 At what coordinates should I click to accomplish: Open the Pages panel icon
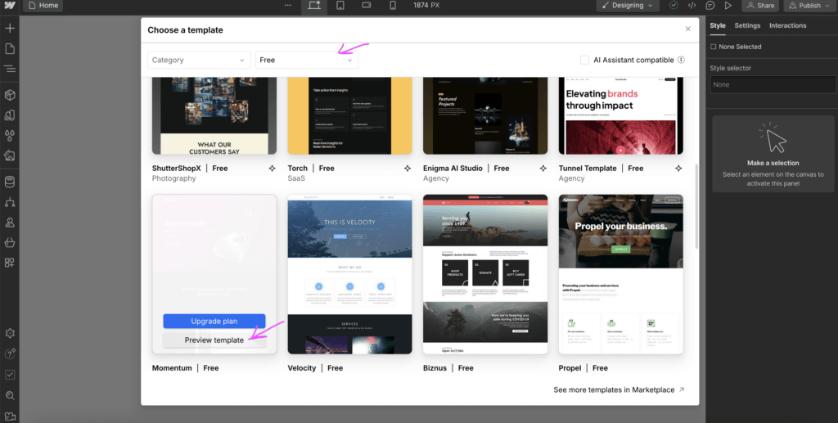click(x=10, y=49)
